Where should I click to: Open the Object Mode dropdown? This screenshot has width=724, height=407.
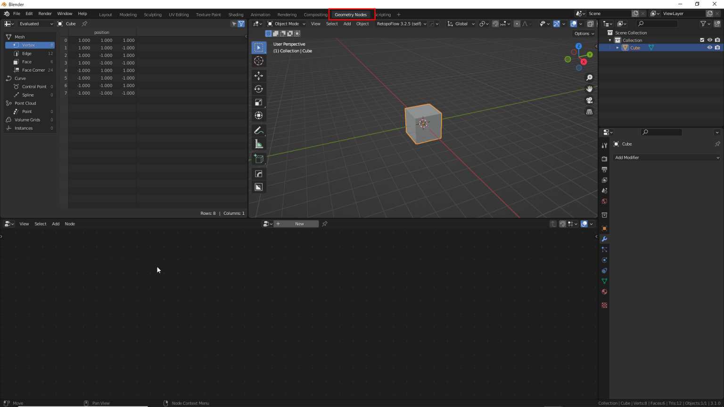click(x=287, y=24)
